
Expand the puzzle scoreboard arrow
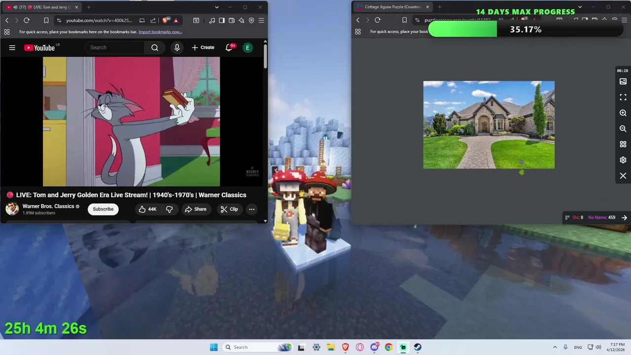(x=624, y=217)
